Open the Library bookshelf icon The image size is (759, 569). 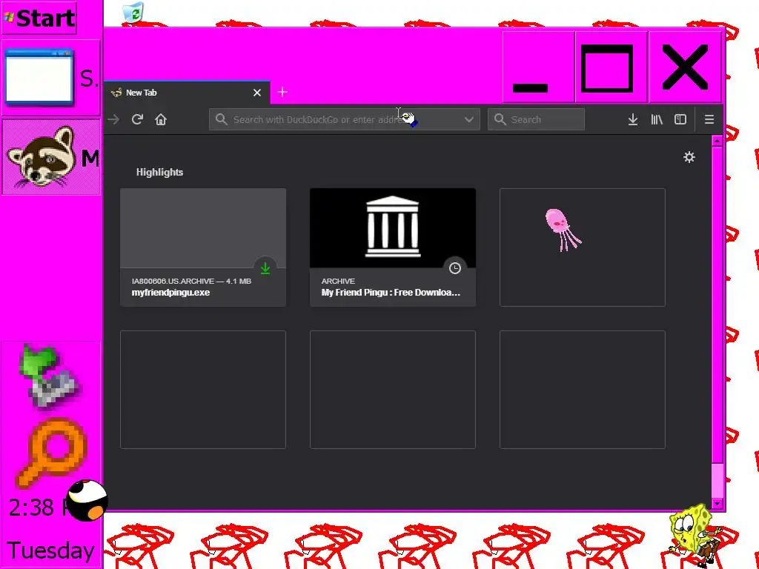pyautogui.click(x=657, y=119)
